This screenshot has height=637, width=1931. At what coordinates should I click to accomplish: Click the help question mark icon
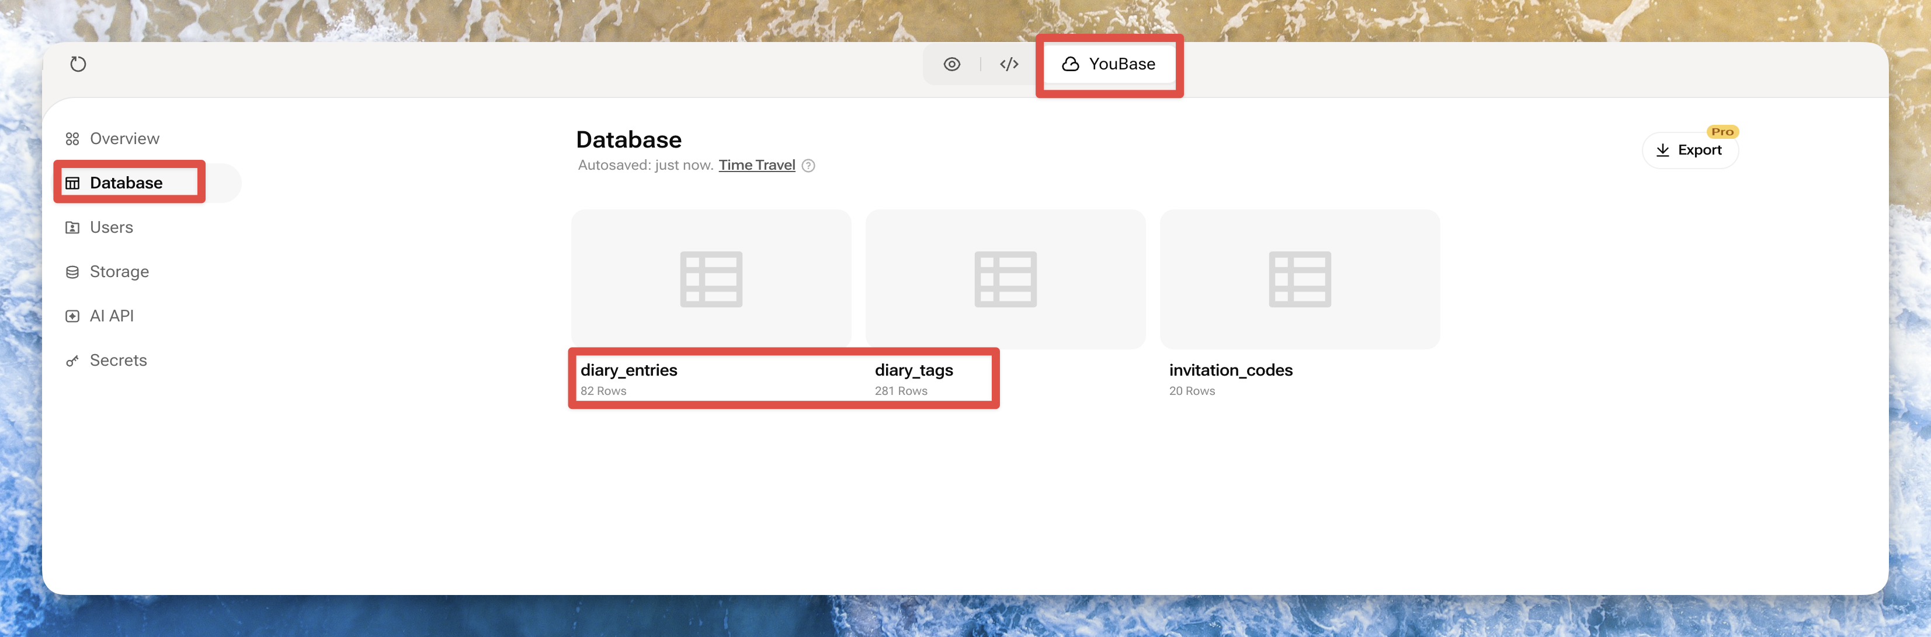coord(808,166)
